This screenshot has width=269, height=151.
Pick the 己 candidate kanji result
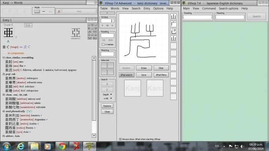tap(173, 31)
